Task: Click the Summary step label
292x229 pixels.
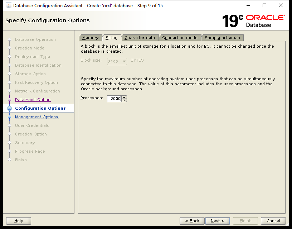Action: (25, 143)
